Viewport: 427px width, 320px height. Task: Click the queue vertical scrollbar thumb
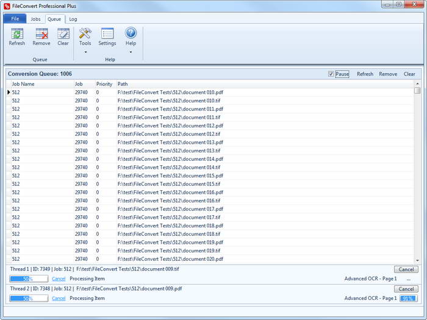[x=417, y=91]
